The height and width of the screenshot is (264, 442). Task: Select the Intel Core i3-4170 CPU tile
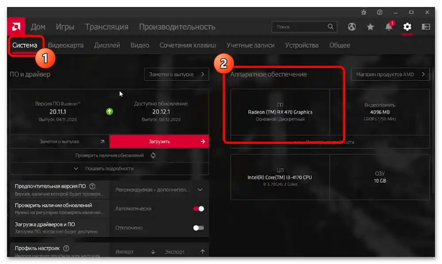click(x=280, y=177)
